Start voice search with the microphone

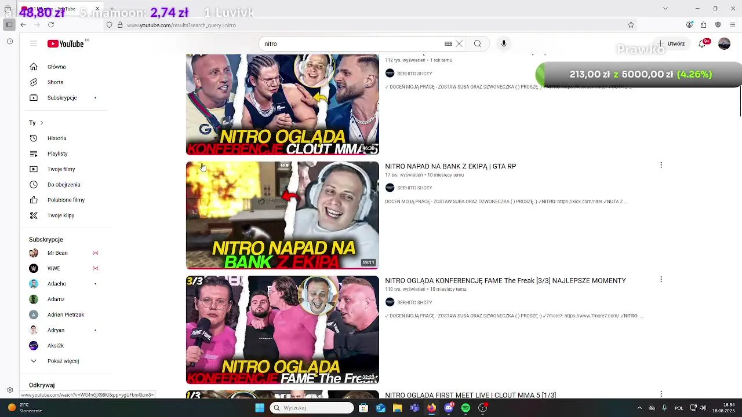[x=504, y=43]
